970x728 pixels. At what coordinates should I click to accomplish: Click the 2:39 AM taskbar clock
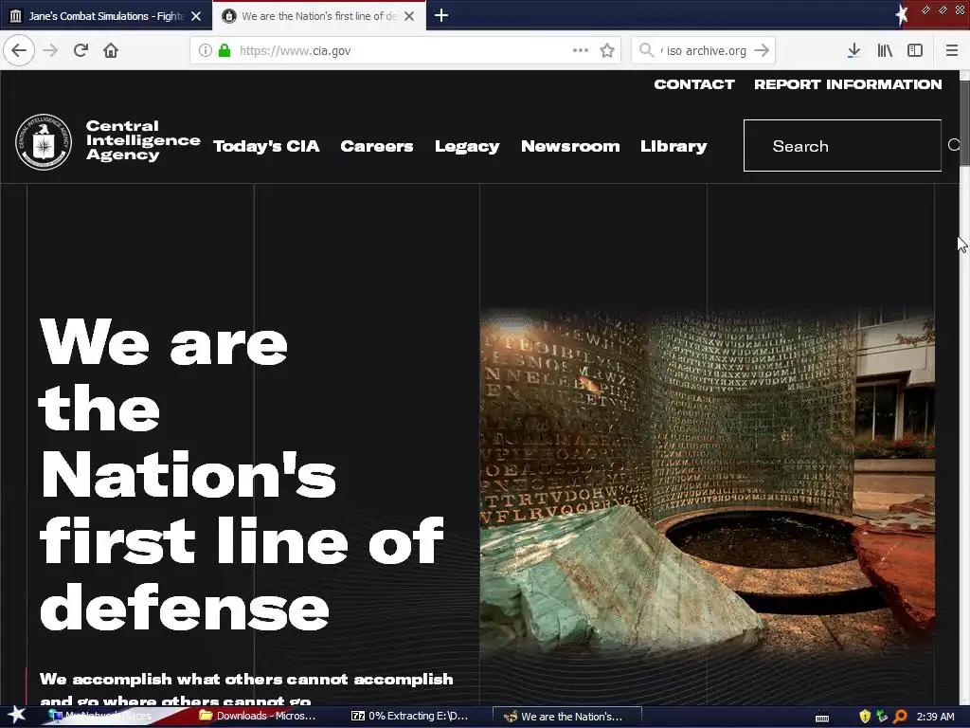click(935, 717)
